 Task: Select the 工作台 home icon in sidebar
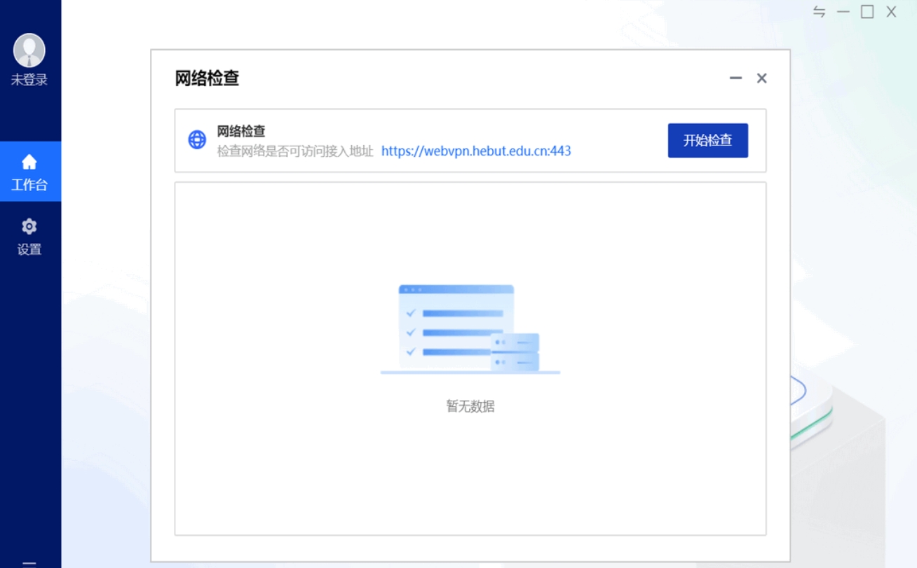29,162
